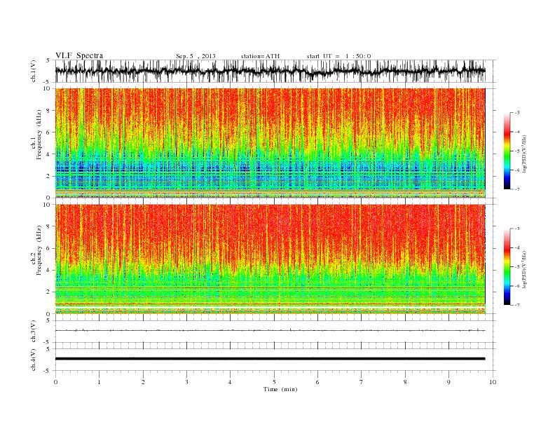Click the 'Time (min)' axis label
This screenshot has width=555, height=429.
(280, 389)
